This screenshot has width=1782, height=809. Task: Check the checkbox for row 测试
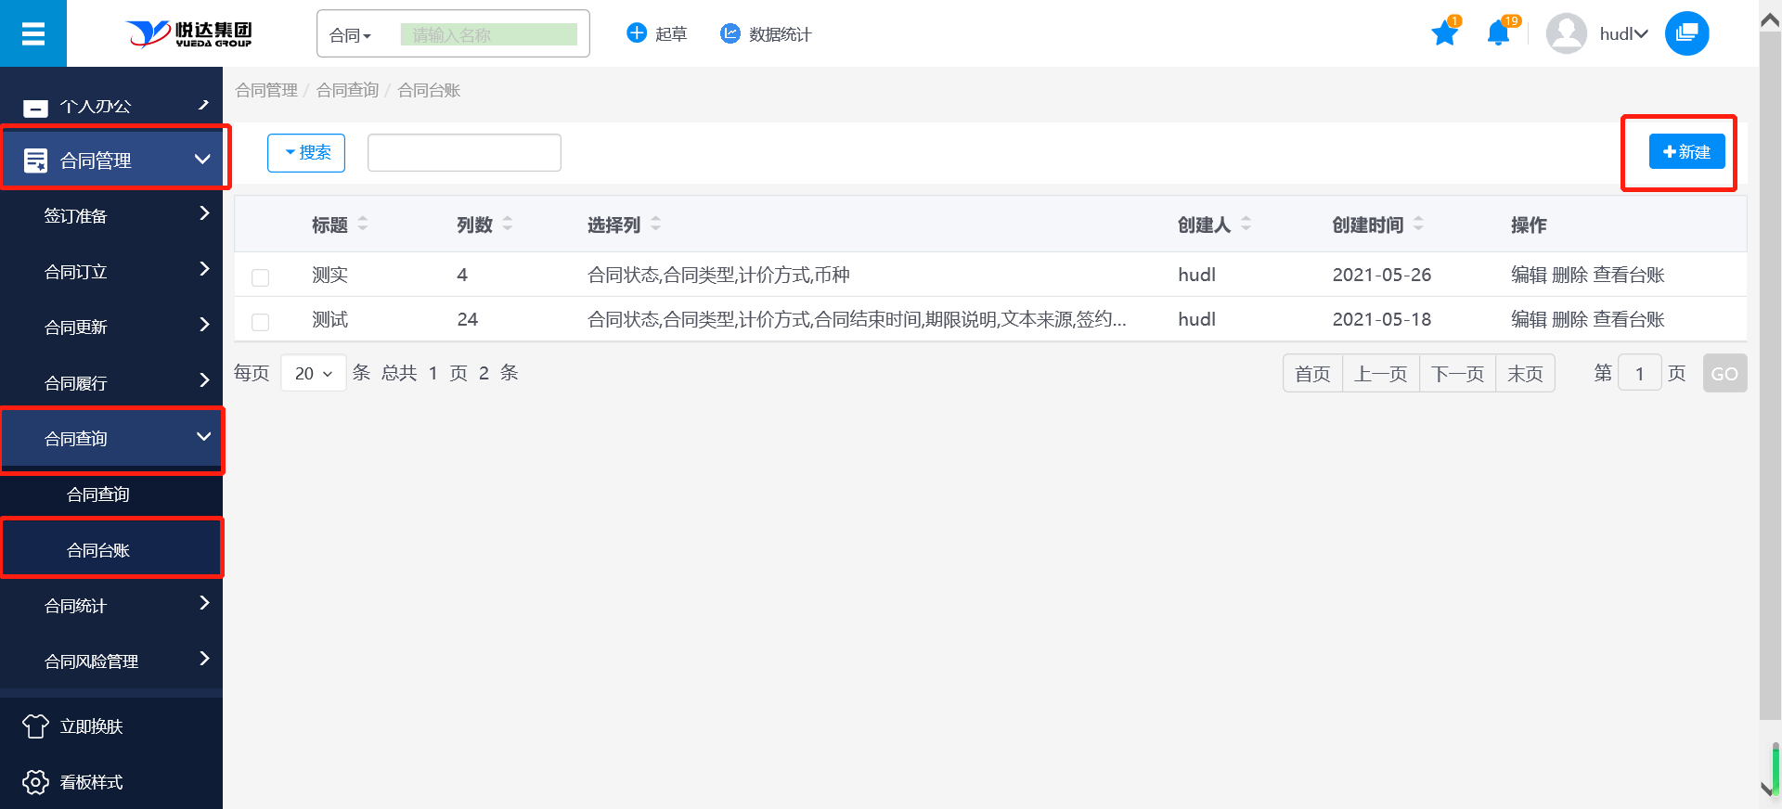[x=261, y=322]
